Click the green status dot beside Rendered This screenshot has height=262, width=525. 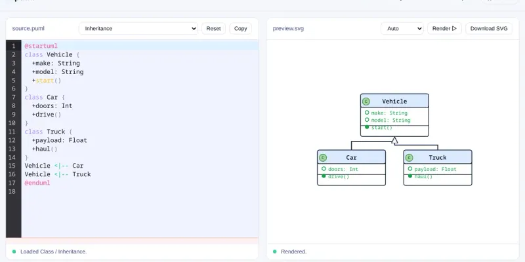[274, 252]
